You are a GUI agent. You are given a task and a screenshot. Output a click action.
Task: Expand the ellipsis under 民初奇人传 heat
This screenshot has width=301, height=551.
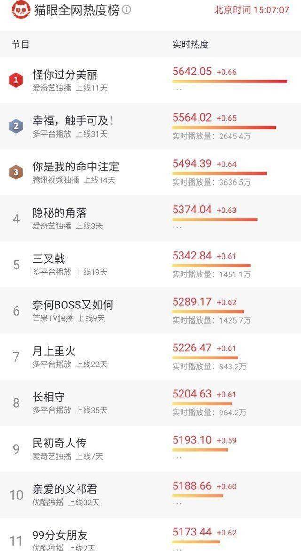(177, 457)
